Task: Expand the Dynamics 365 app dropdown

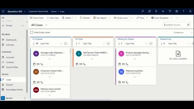Action: coord(25,12)
